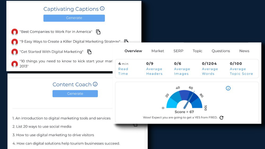
Task: Click the Captivating Captions info icon
Action: click(x=102, y=9)
